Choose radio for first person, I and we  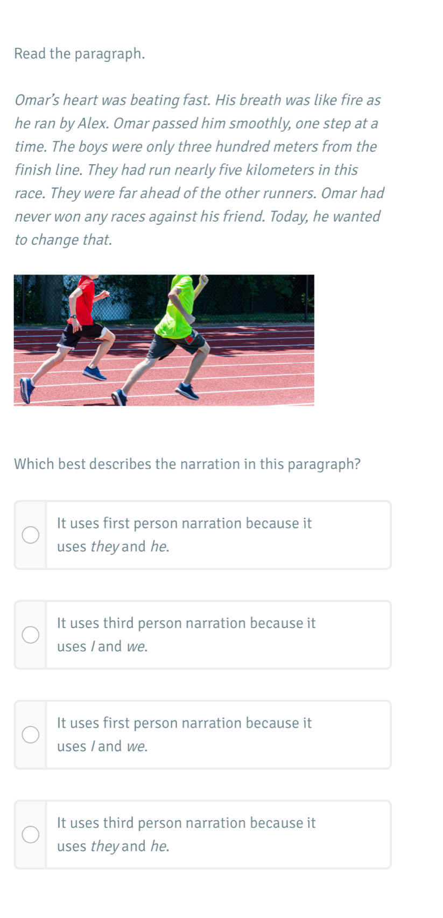[x=31, y=735]
